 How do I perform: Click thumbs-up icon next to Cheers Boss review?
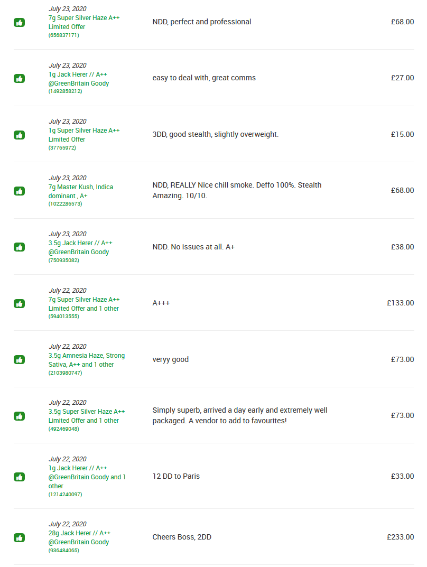click(19, 537)
